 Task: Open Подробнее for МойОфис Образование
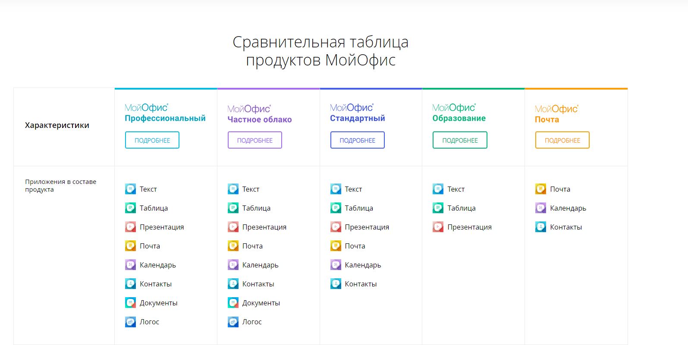click(460, 140)
